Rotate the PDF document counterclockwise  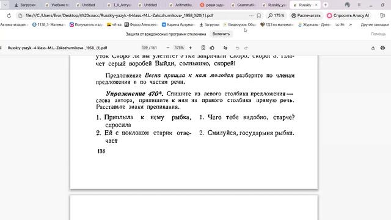pos(212,48)
